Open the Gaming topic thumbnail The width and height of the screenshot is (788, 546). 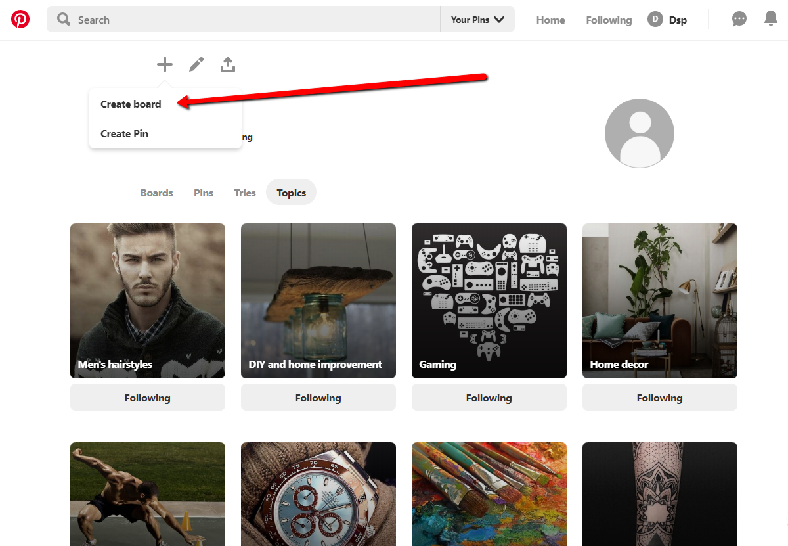[x=489, y=301]
